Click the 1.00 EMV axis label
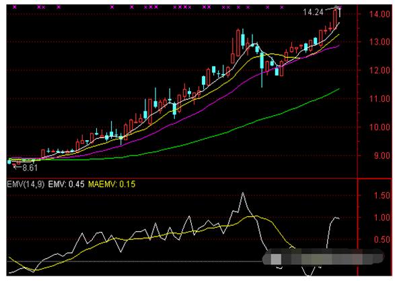 (x=382, y=218)
